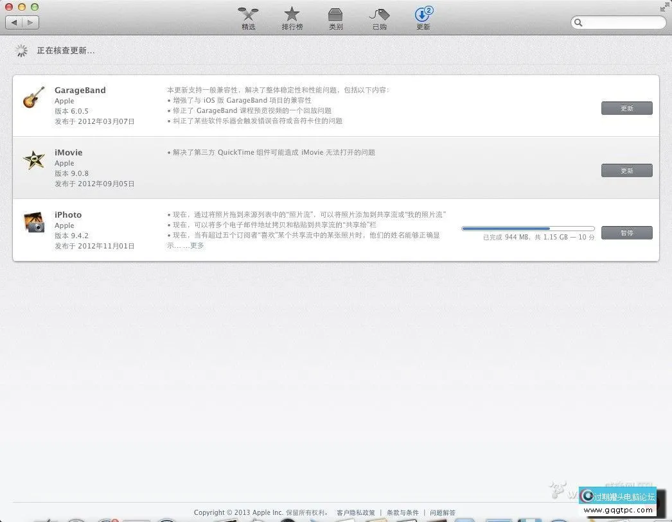Update iMovie using its 更新 button
Screen dimensions: 672x522
tap(626, 170)
